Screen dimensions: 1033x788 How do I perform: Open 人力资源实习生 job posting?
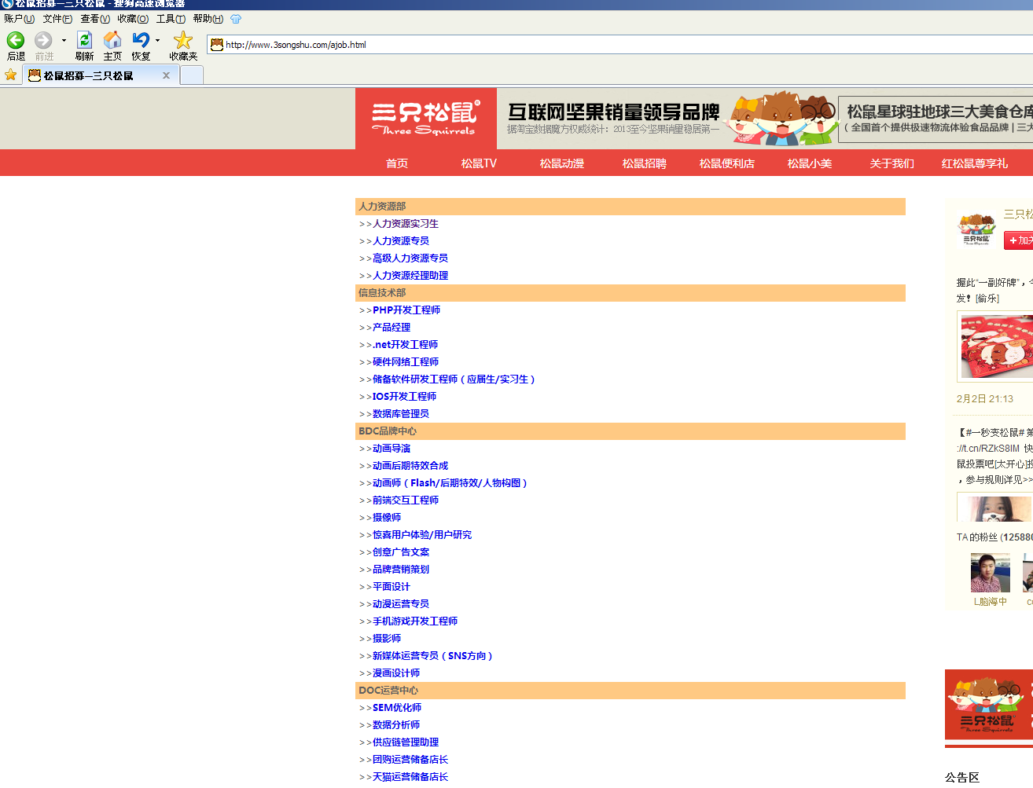[x=406, y=224]
